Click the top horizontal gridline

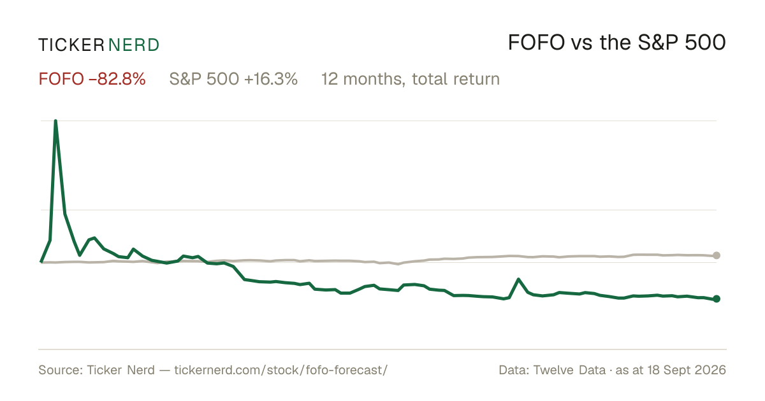click(x=379, y=120)
